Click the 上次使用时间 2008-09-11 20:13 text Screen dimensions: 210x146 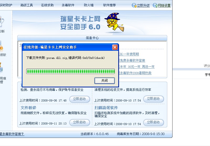click(x=43, y=123)
